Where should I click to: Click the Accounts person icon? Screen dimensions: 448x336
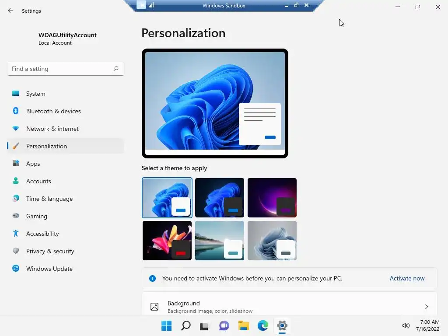[16, 181]
